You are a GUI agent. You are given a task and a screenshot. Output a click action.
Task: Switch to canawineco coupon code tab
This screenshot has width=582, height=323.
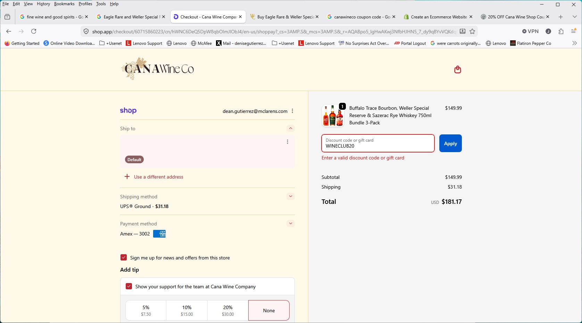pyautogui.click(x=361, y=17)
